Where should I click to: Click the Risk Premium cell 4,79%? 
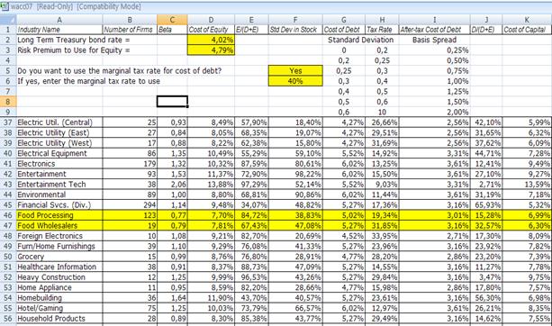coord(212,50)
